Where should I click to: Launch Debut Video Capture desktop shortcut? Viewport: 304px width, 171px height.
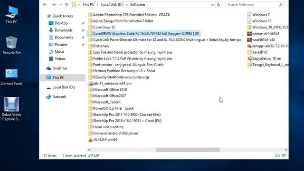11,109
